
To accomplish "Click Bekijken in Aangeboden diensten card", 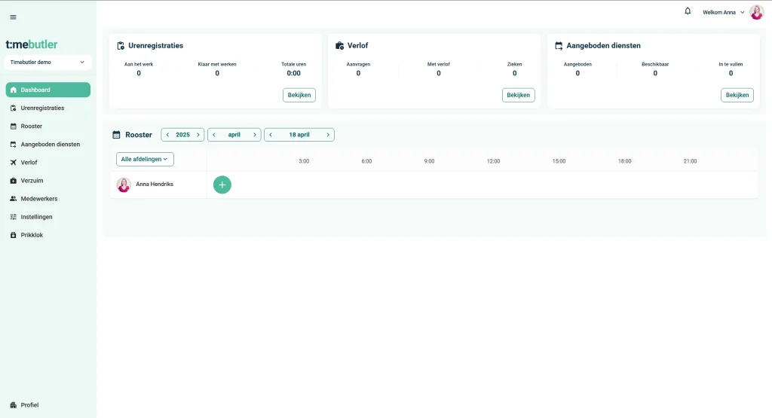I will click(737, 95).
